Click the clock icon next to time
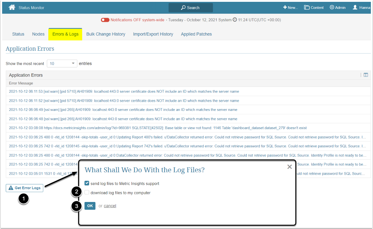 click(235, 20)
